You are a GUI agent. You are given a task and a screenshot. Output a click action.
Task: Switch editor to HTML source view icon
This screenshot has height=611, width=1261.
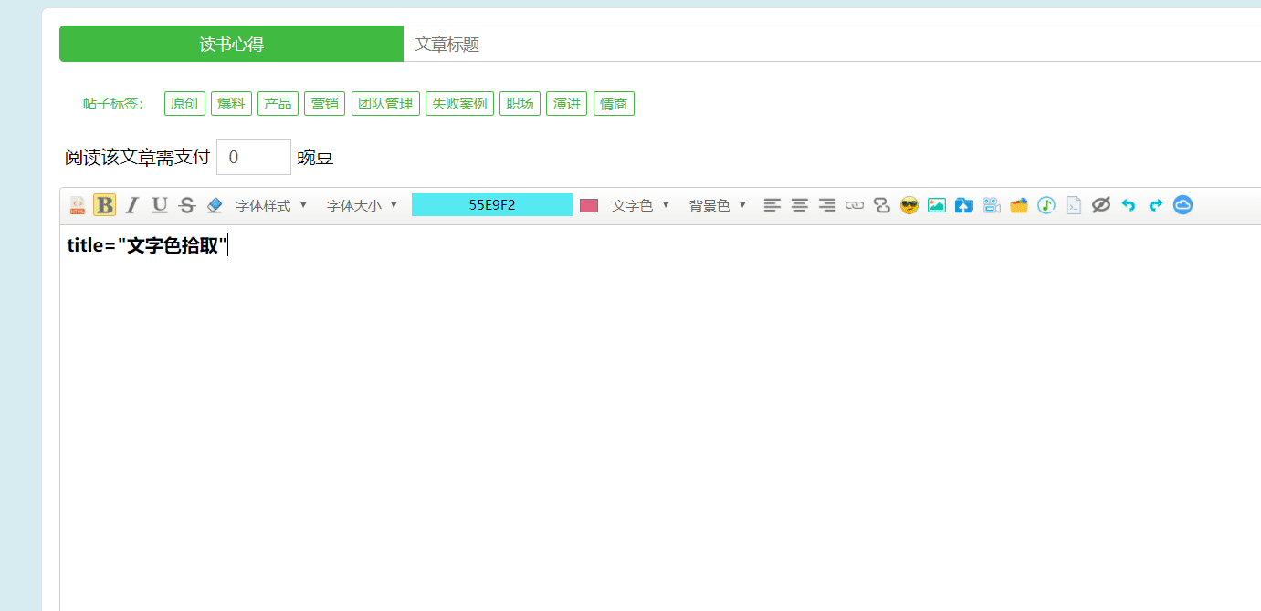click(78, 205)
